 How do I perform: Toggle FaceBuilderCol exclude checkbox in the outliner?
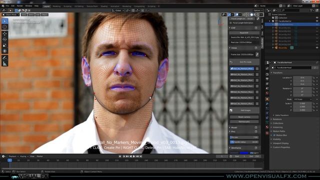click(273, 21)
